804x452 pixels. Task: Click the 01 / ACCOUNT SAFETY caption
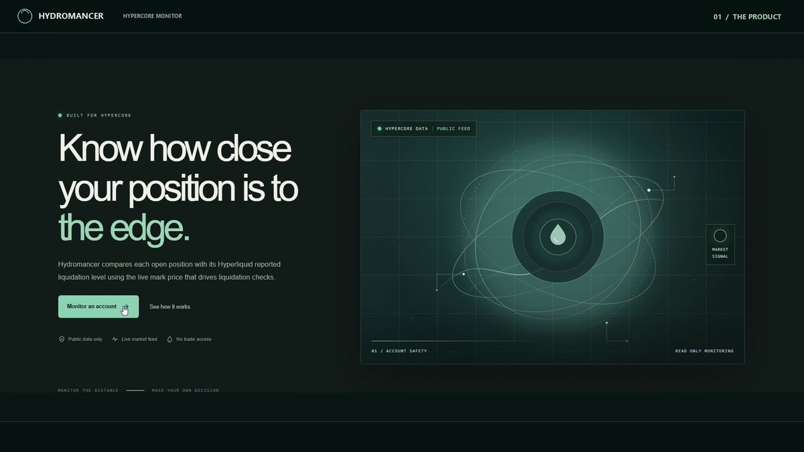[399, 351]
